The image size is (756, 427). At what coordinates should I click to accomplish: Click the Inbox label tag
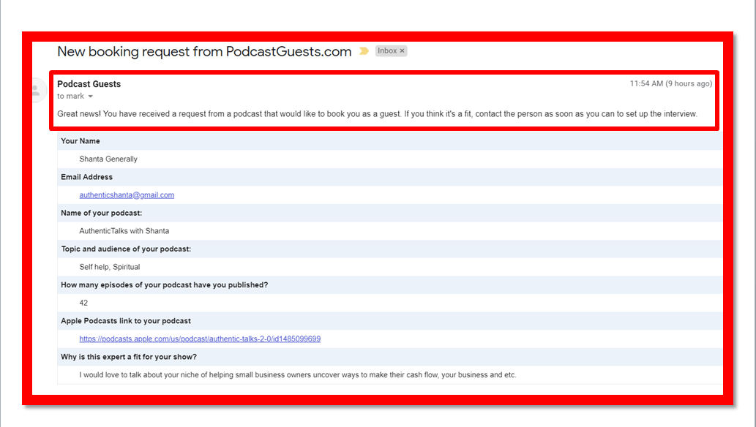click(386, 51)
